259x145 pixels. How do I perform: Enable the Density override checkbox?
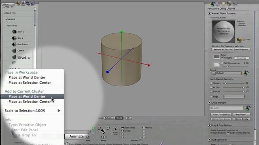pyautogui.click(x=211, y=83)
